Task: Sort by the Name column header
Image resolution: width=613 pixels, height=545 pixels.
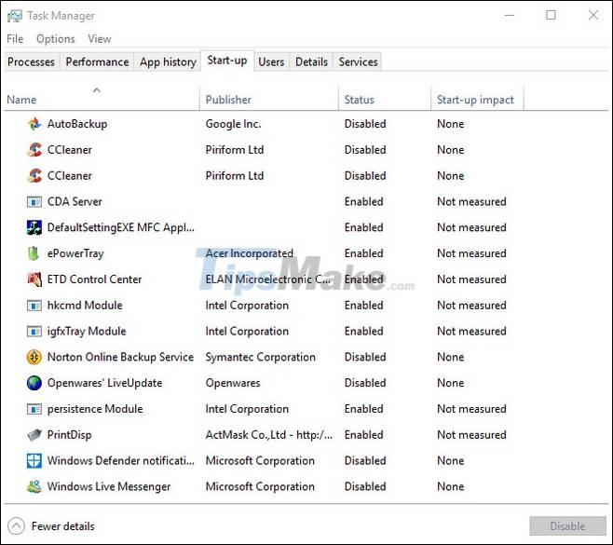Action: (21, 100)
